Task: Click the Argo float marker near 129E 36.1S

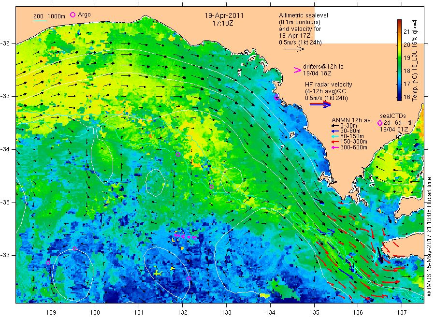Action: click(x=48, y=262)
